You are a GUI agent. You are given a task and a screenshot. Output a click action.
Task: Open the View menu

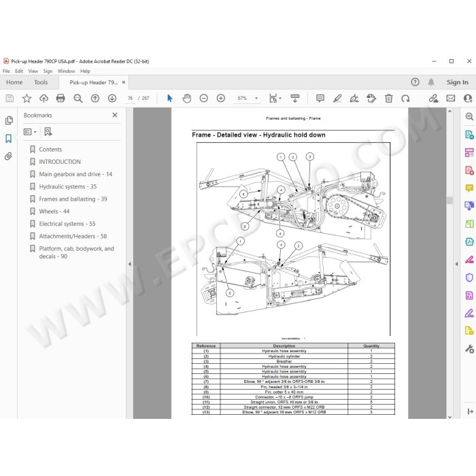(33, 71)
